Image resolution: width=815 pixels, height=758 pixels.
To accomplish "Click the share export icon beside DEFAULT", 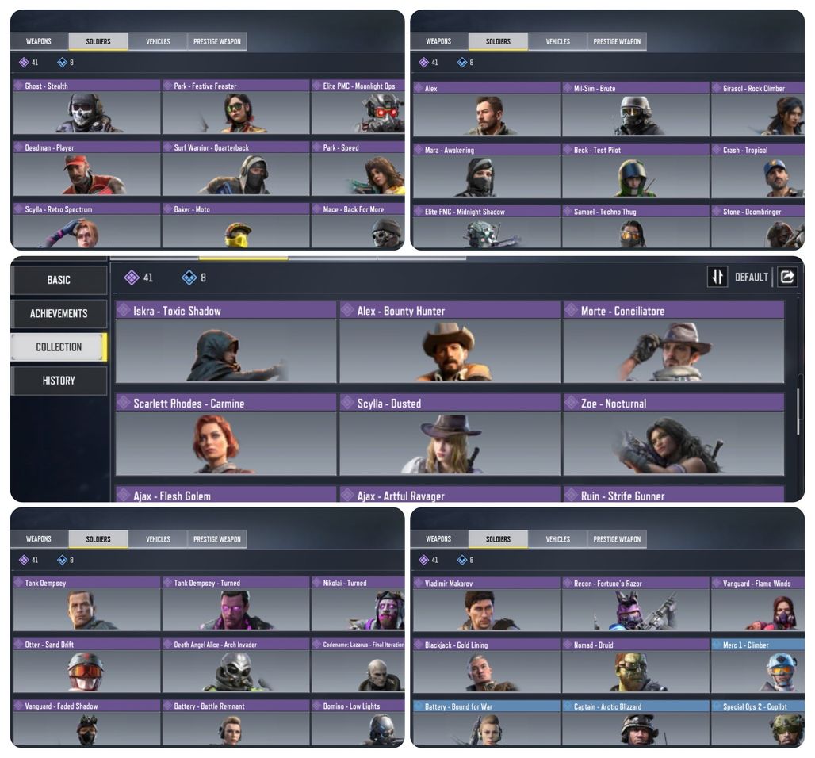I will pyautogui.click(x=787, y=277).
